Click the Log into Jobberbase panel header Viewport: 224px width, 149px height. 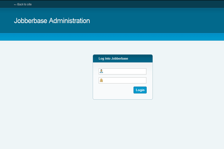click(x=122, y=58)
